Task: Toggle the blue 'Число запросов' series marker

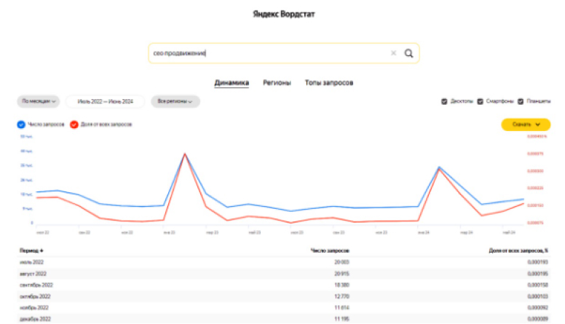Action: 20,125
